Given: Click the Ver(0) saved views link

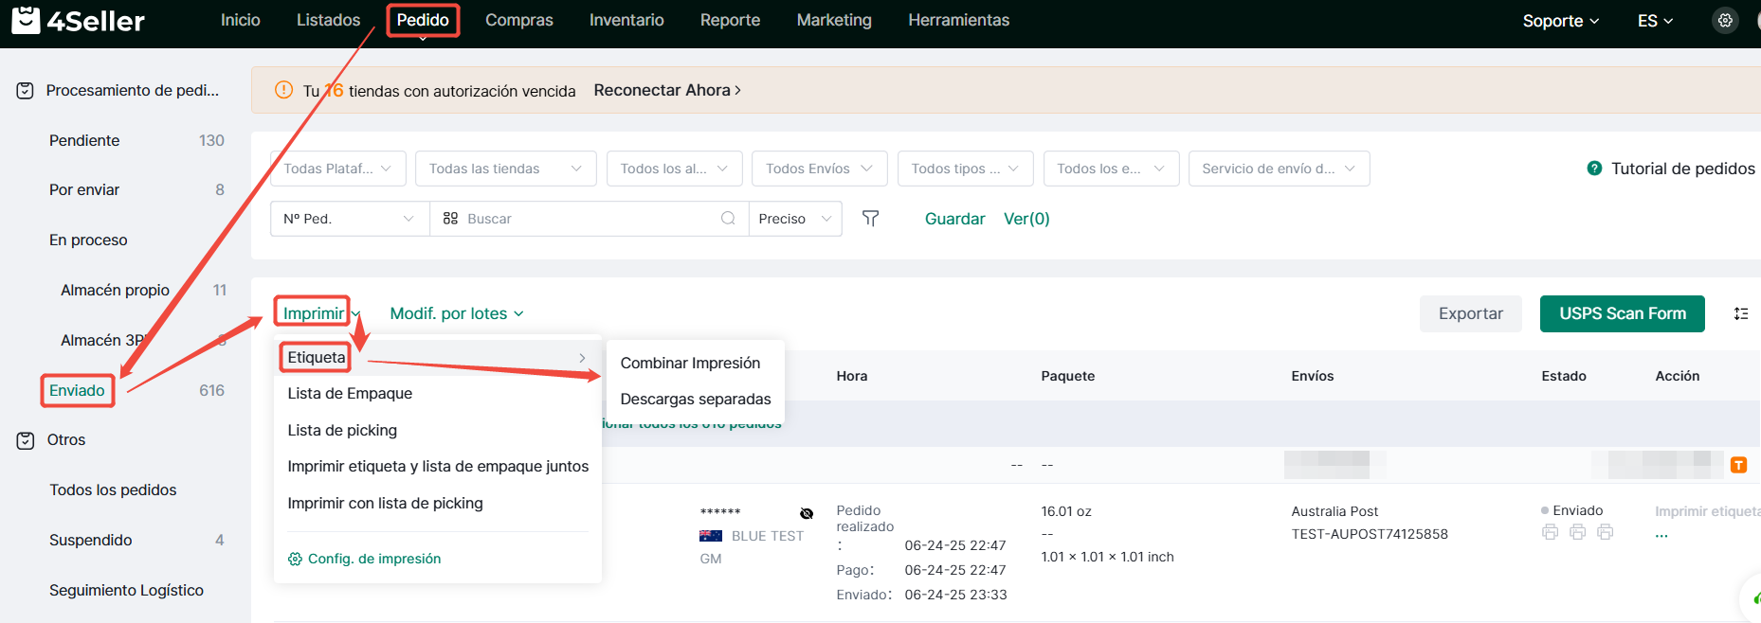Looking at the screenshot, I should pyautogui.click(x=1026, y=219).
